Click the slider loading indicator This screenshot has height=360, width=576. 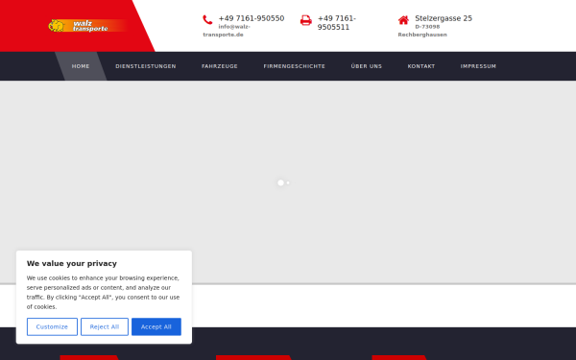283,182
